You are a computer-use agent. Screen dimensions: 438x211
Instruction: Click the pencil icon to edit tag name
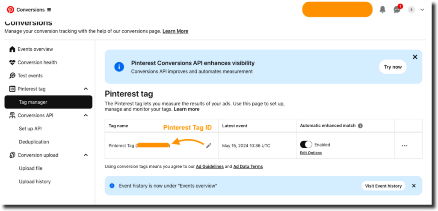209,146
